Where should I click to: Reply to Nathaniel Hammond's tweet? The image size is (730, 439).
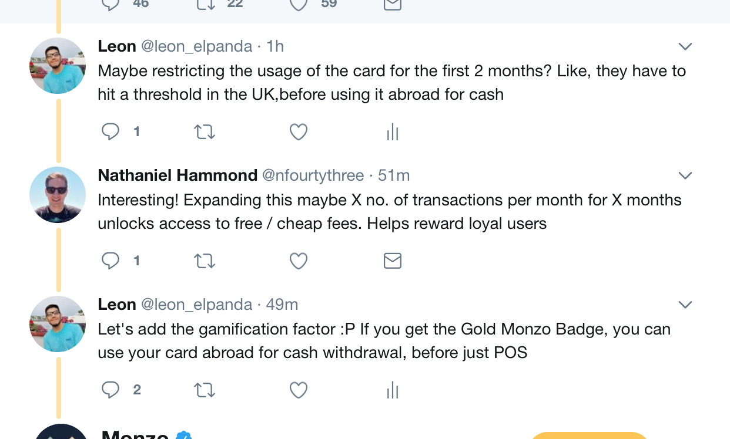[110, 261]
